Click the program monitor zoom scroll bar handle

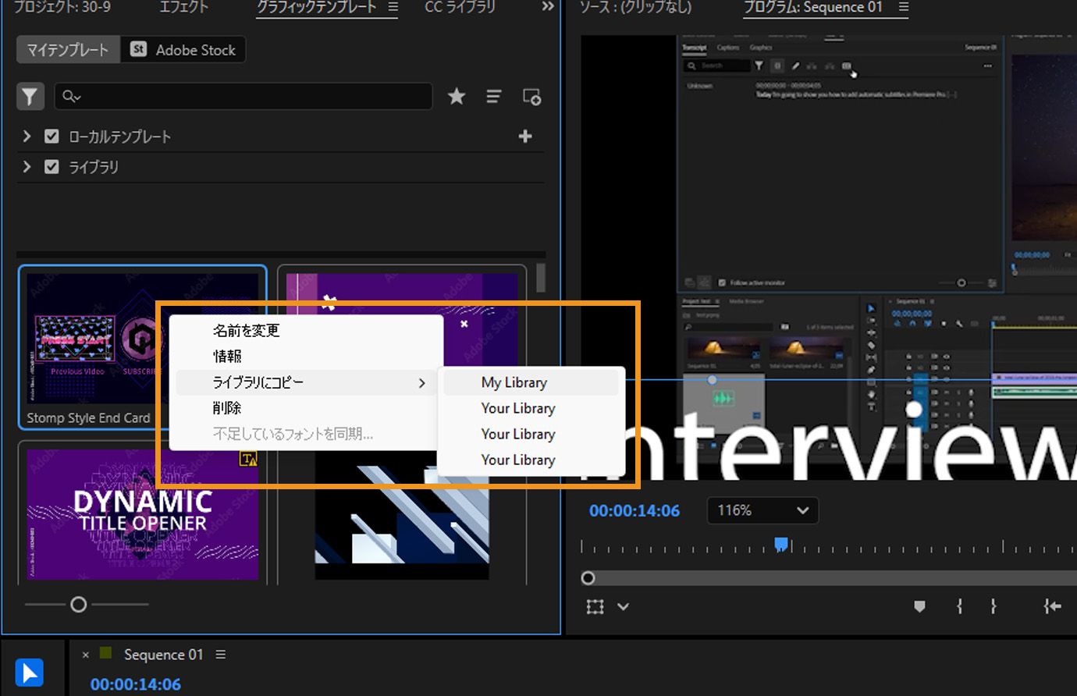coord(588,577)
